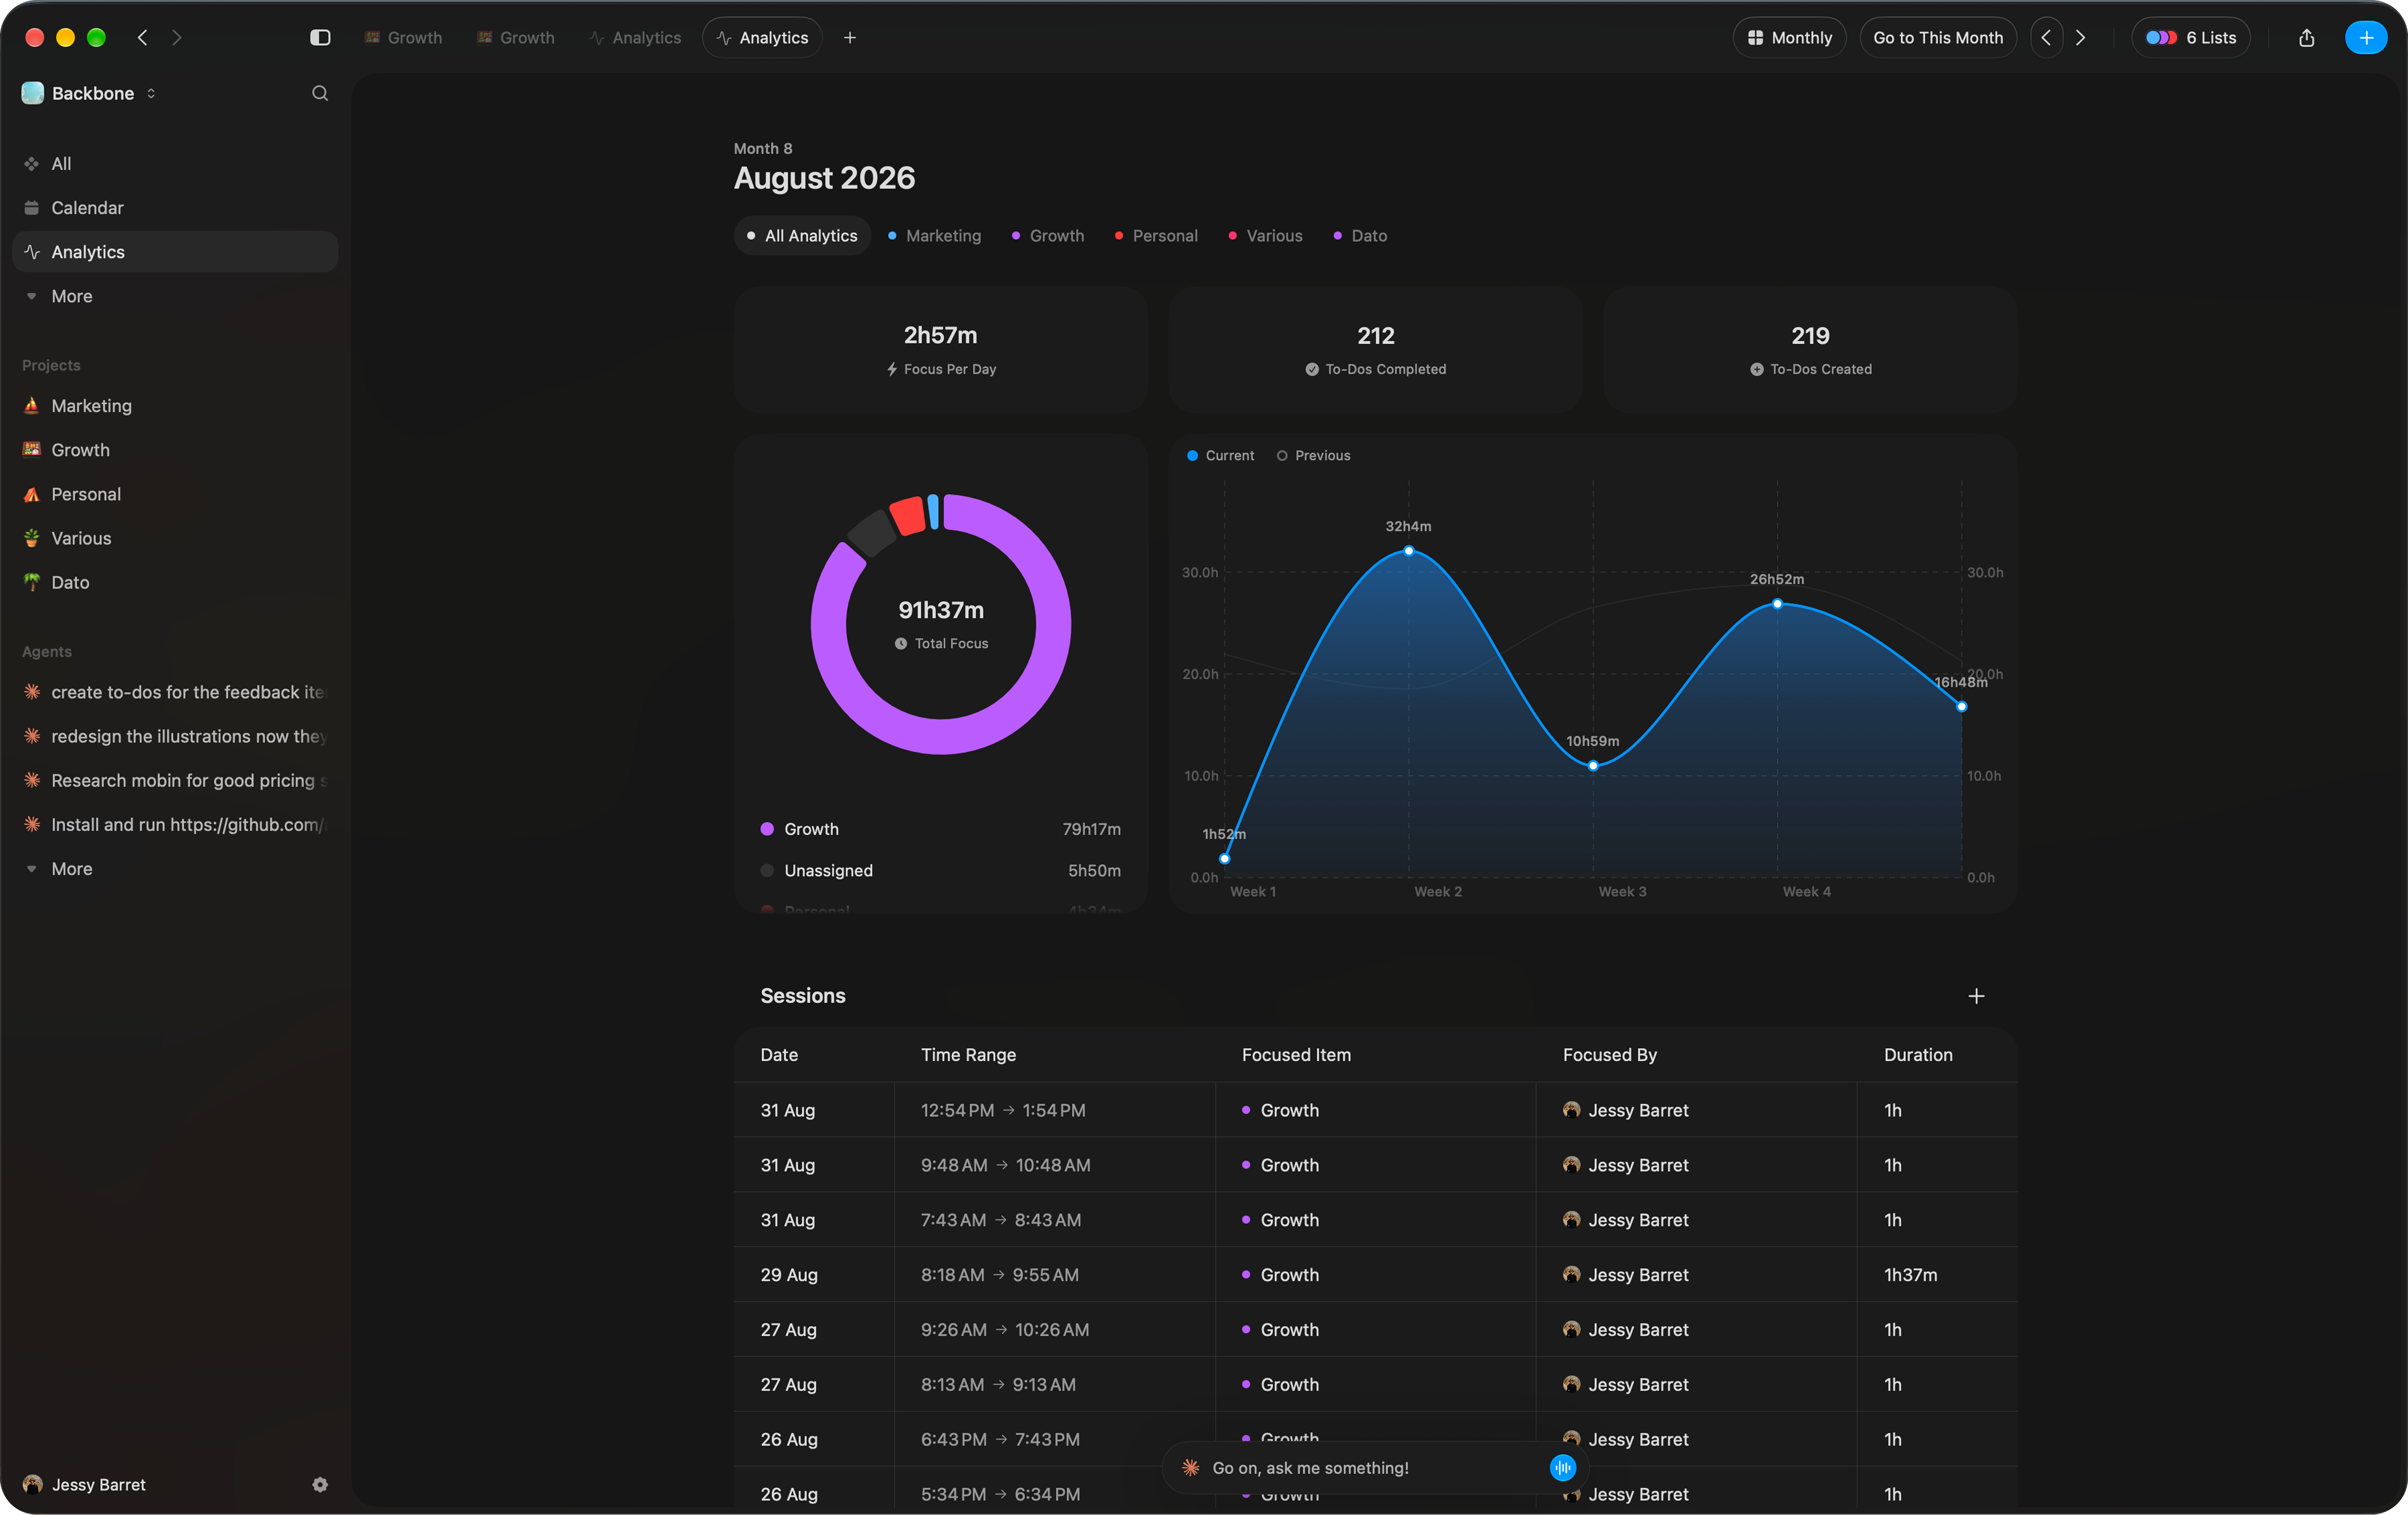Image resolution: width=2408 pixels, height=1515 pixels.
Task: Open the Various project in sidebar
Action: 175,538
